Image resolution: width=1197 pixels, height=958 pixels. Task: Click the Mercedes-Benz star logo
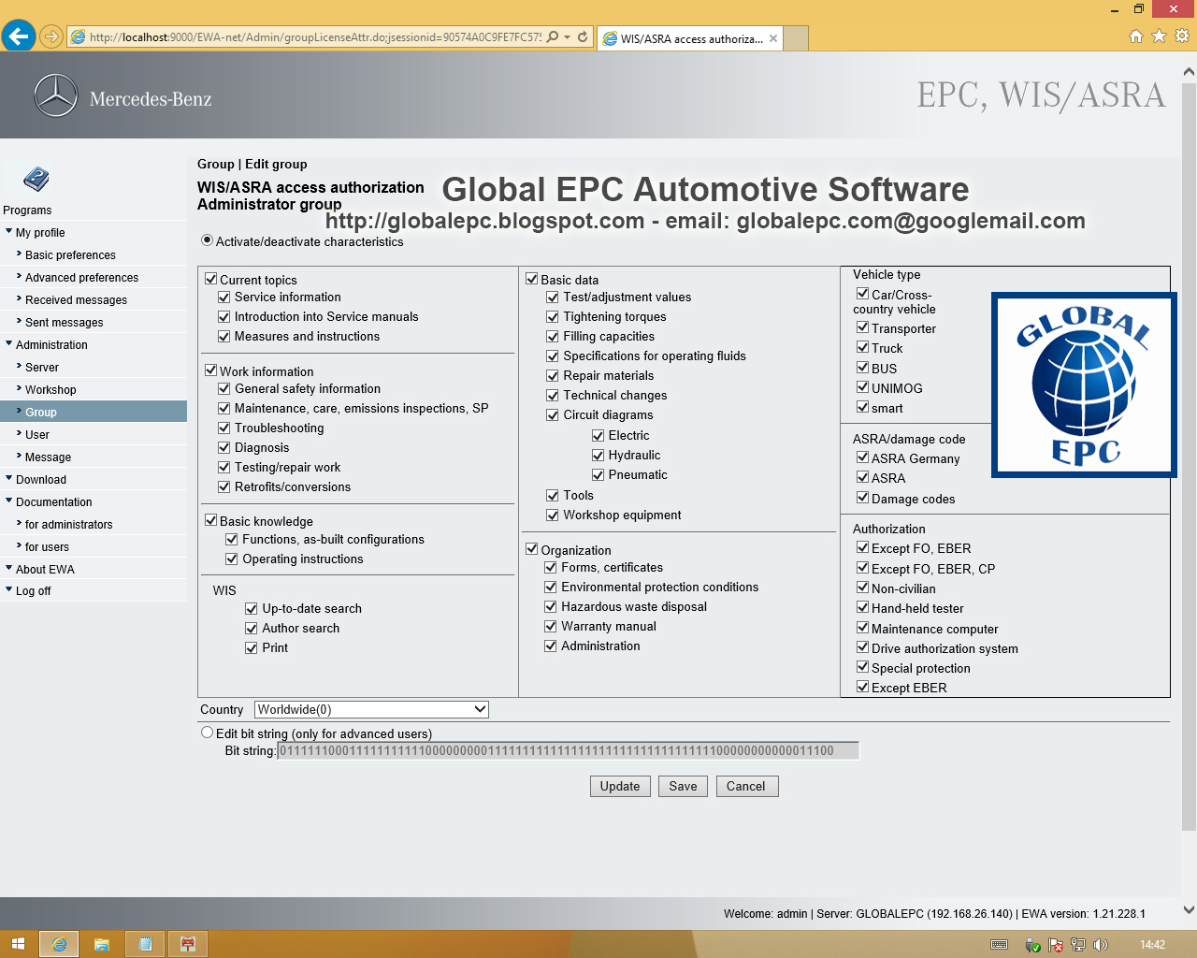pos(56,95)
